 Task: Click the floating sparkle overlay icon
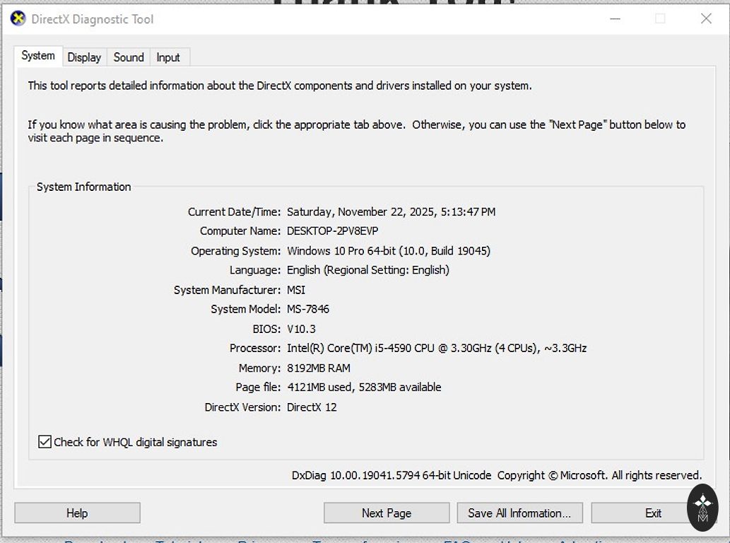pos(702,507)
